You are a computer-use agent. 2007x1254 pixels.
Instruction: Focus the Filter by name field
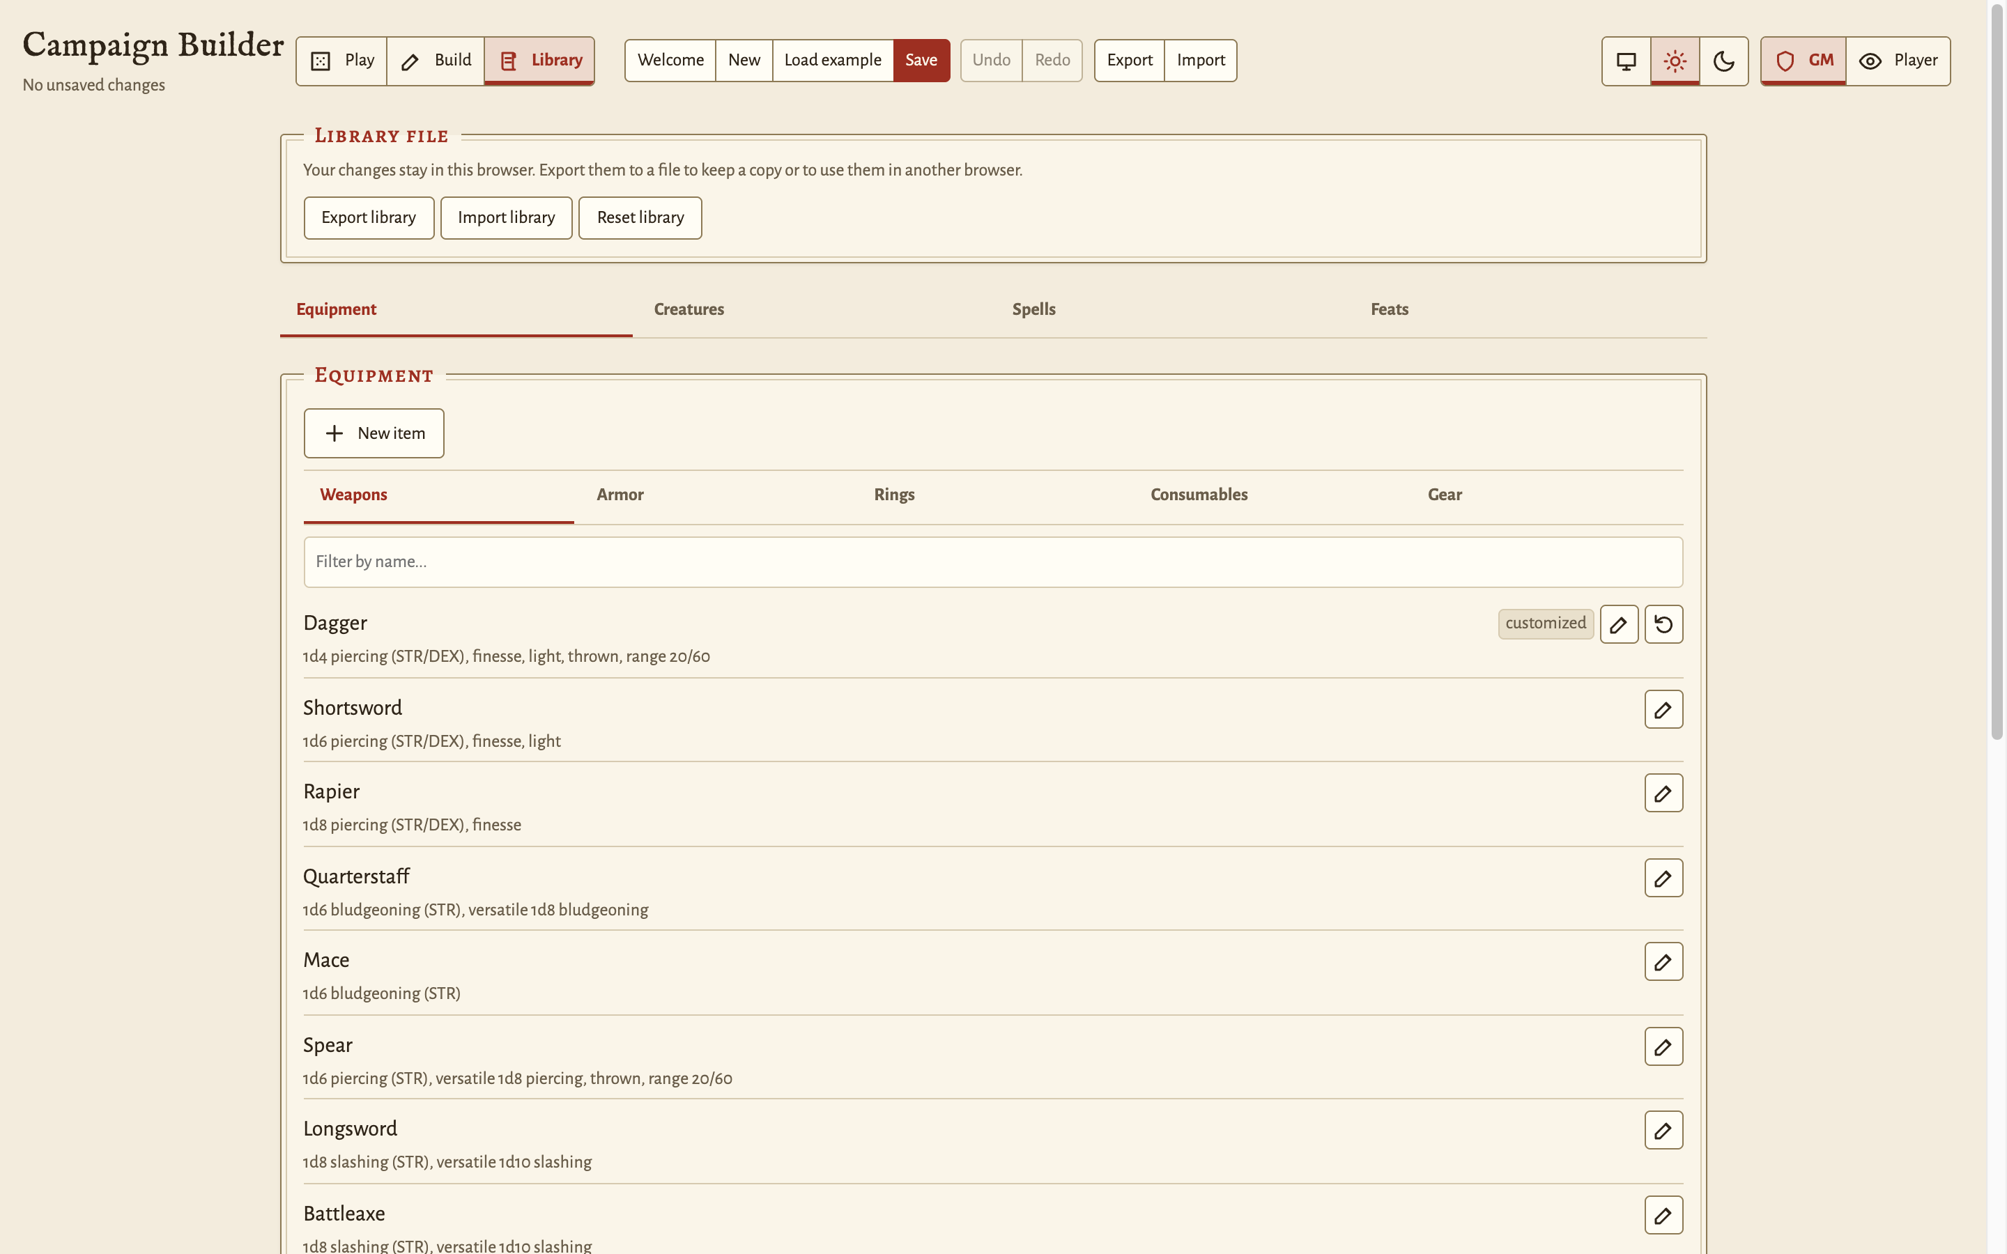point(993,562)
